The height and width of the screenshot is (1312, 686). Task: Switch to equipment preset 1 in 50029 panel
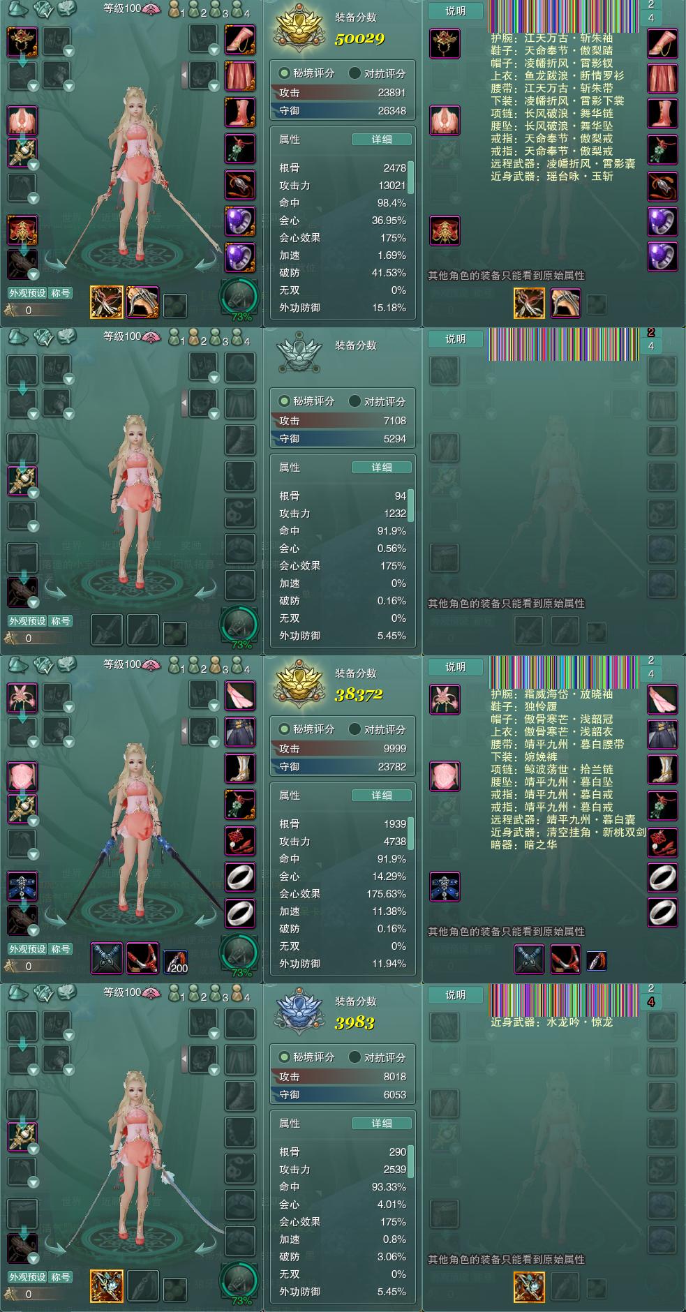(x=177, y=10)
